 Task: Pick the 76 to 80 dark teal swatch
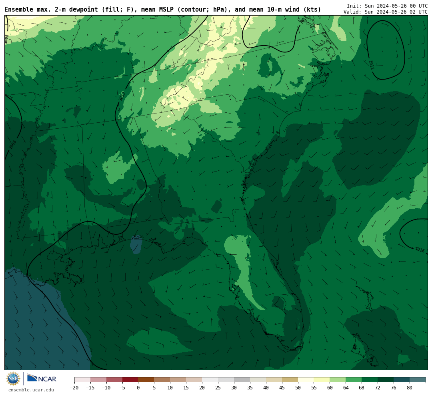pyautogui.click(x=402, y=380)
